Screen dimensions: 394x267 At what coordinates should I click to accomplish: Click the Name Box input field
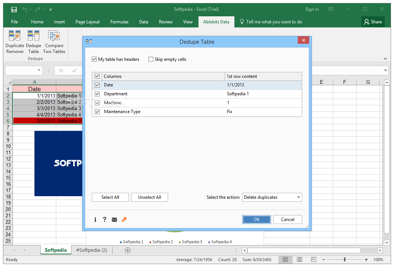pos(21,70)
